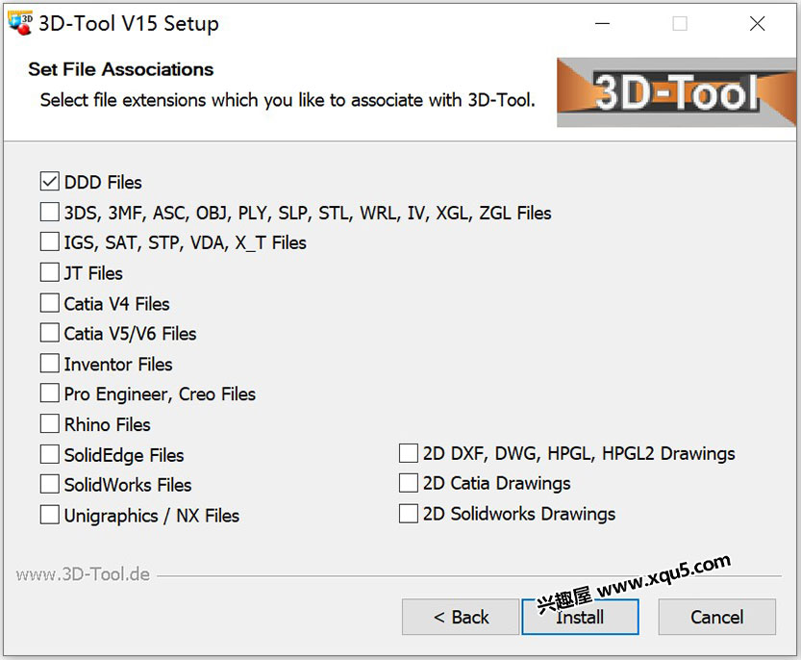
Task: Tick Pro Engineer, Creo Files checkbox
Action: [50, 393]
